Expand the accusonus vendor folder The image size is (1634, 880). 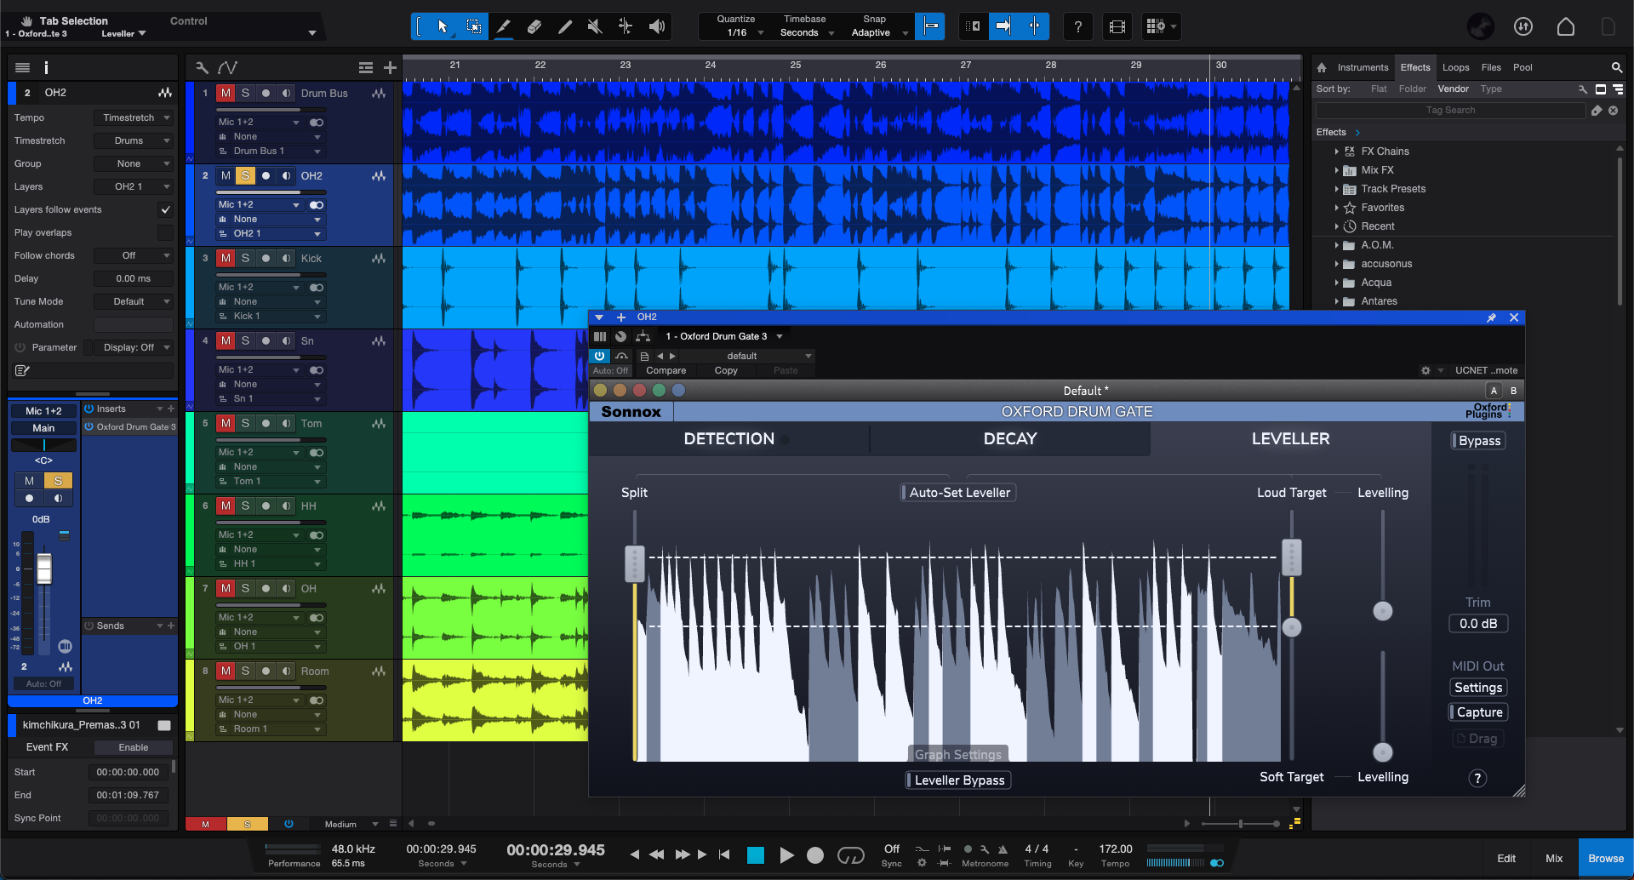1337,264
